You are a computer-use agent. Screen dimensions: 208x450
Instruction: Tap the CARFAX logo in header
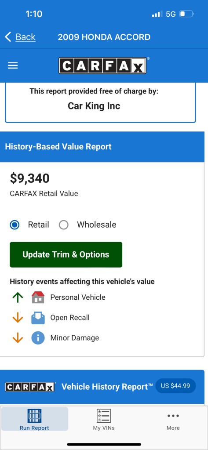102,66
